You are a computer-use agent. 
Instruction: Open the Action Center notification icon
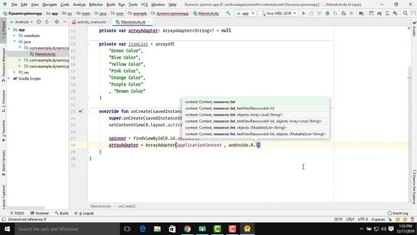(x=391, y=229)
